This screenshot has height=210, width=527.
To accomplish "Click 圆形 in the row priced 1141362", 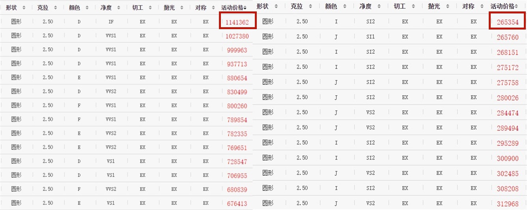I will [x=16, y=22].
